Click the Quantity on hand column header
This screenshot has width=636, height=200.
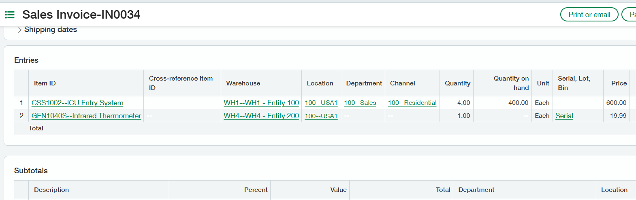pyautogui.click(x=511, y=83)
